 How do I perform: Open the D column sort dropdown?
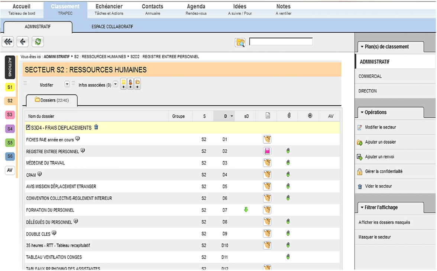232,116
